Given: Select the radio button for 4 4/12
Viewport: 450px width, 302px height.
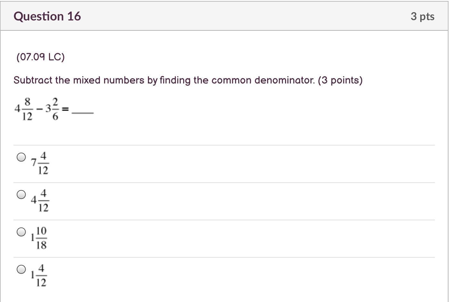Looking at the screenshot, I should [x=21, y=195].
